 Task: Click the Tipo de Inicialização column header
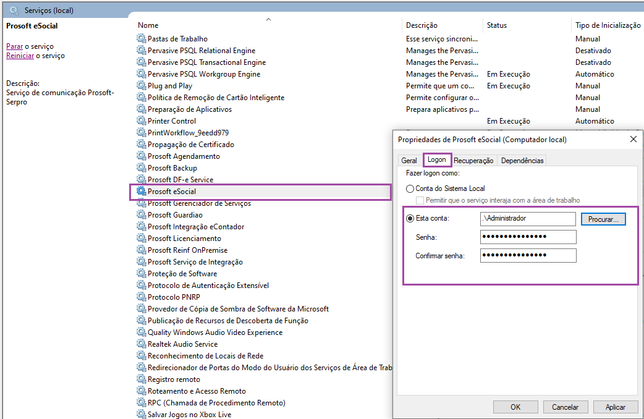(x=608, y=25)
